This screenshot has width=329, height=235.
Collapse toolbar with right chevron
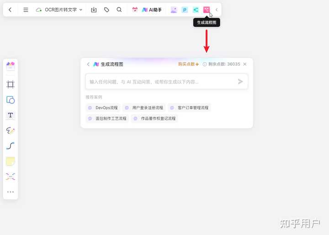click(217, 10)
